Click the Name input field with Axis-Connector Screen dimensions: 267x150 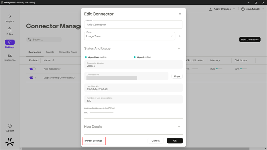tap(133, 25)
